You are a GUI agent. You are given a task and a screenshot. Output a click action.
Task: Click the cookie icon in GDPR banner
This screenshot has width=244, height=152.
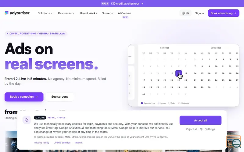pyautogui.click(x=27, y=120)
